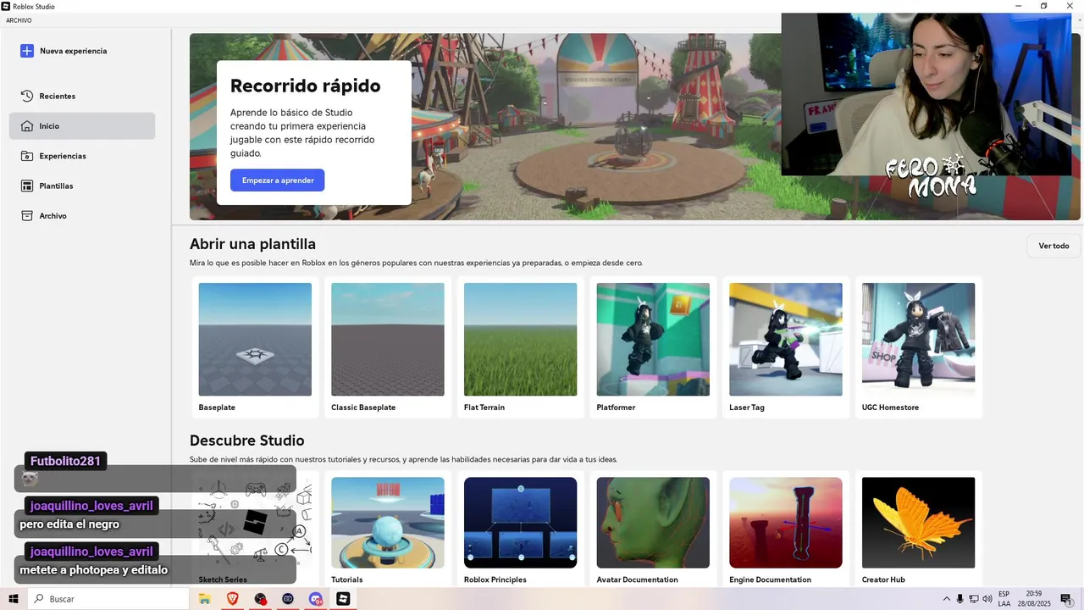Click the Roblox Studio taskbar icon
This screenshot has height=610, width=1084.
point(343,599)
